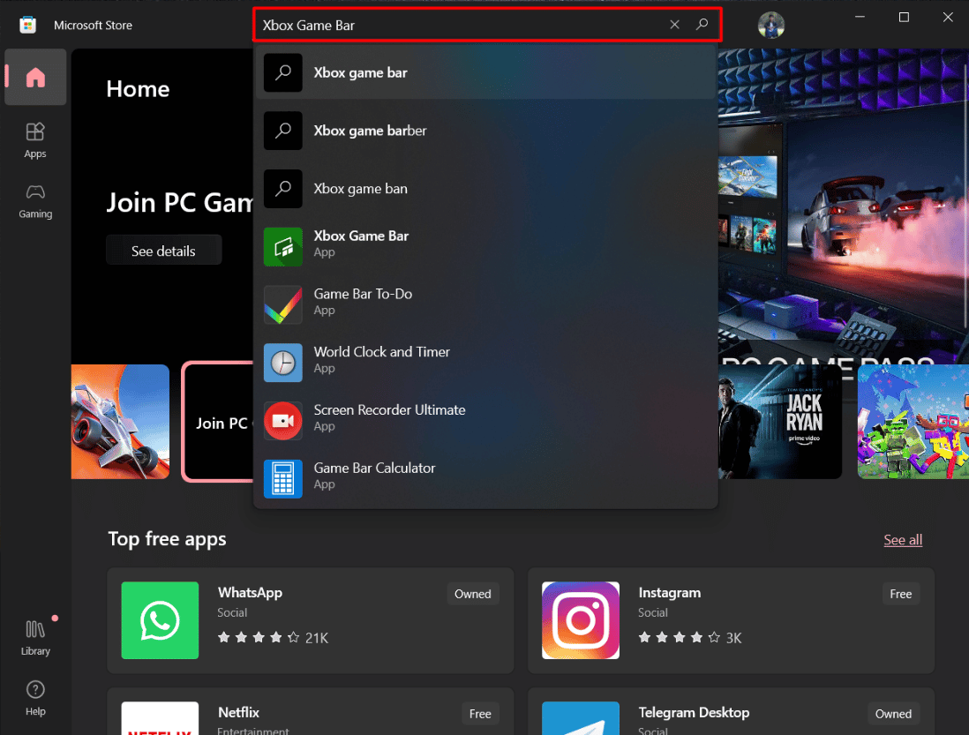Viewport: 969px width, 735px height.
Task: Click the Free badge on Instagram
Action: (900, 594)
